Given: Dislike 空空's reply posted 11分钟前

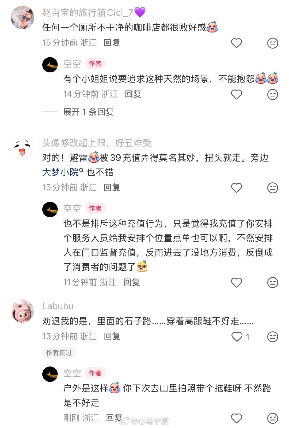Looking at the screenshot, I should pyautogui.click(x=272, y=282).
